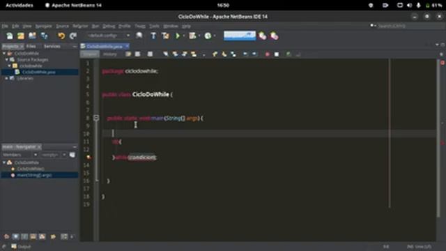Click the memory usage bar in toolbar

point(240,36)
